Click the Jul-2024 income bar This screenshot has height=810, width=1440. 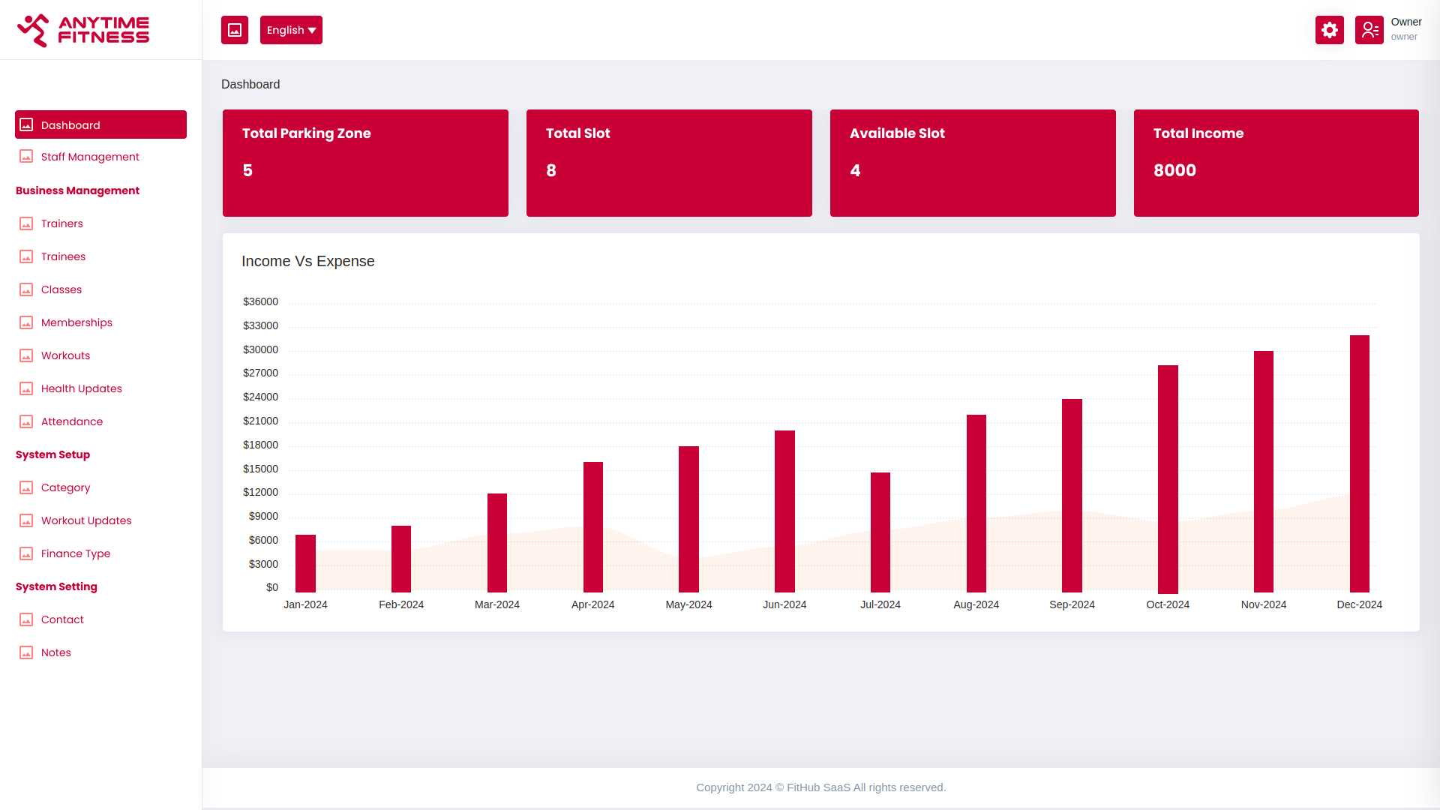click(x=880, y=532)
